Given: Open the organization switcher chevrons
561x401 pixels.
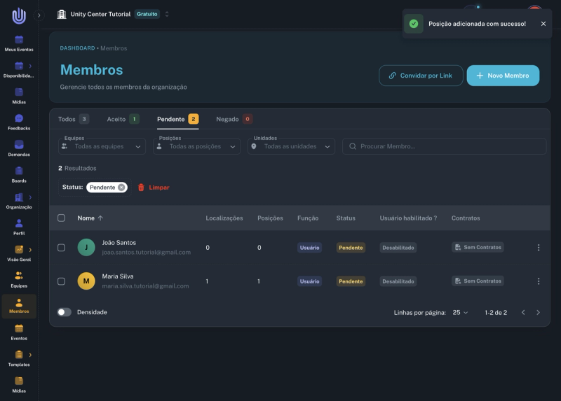Looking at the screenshot, I should (167, 14).
